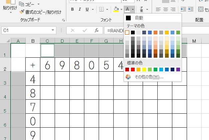Select standard purple color swatch
This screenshot has width=209, height=140.
tap(178, 69)
